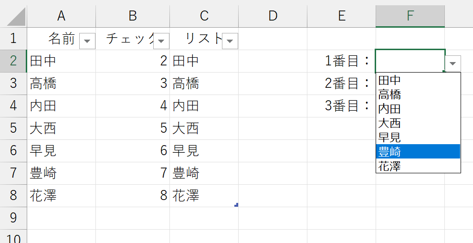This screenshot has width=473, height=243.
Task: Click the 2番目： label cell
Action: click(x=341, y=84)
